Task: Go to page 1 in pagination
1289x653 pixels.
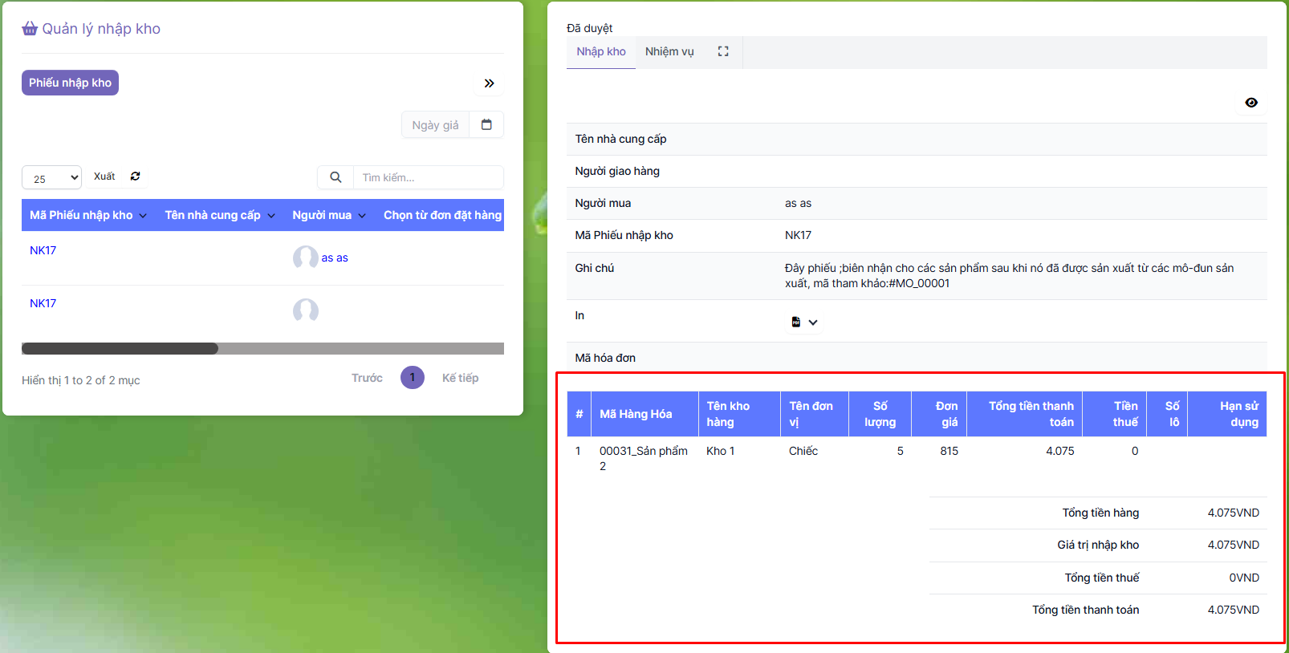Action: coord(413,377)
